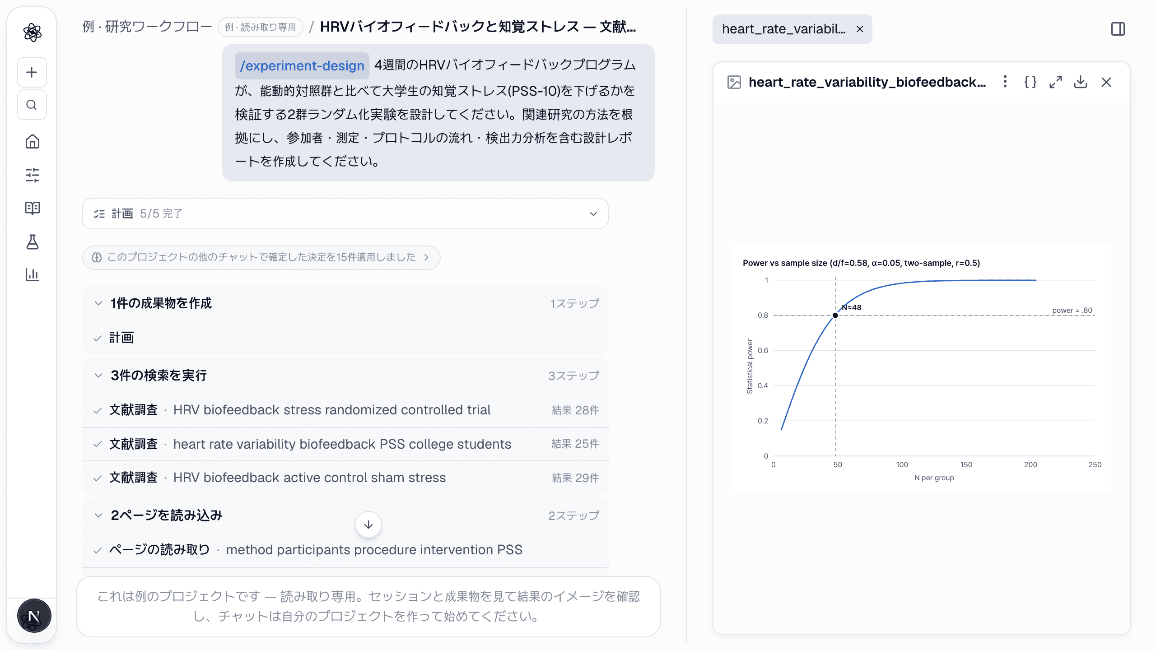Viewport: 1156px width, 650px height.
Task: Open the 15件 applied decisions notice
Action: (261, 257)
